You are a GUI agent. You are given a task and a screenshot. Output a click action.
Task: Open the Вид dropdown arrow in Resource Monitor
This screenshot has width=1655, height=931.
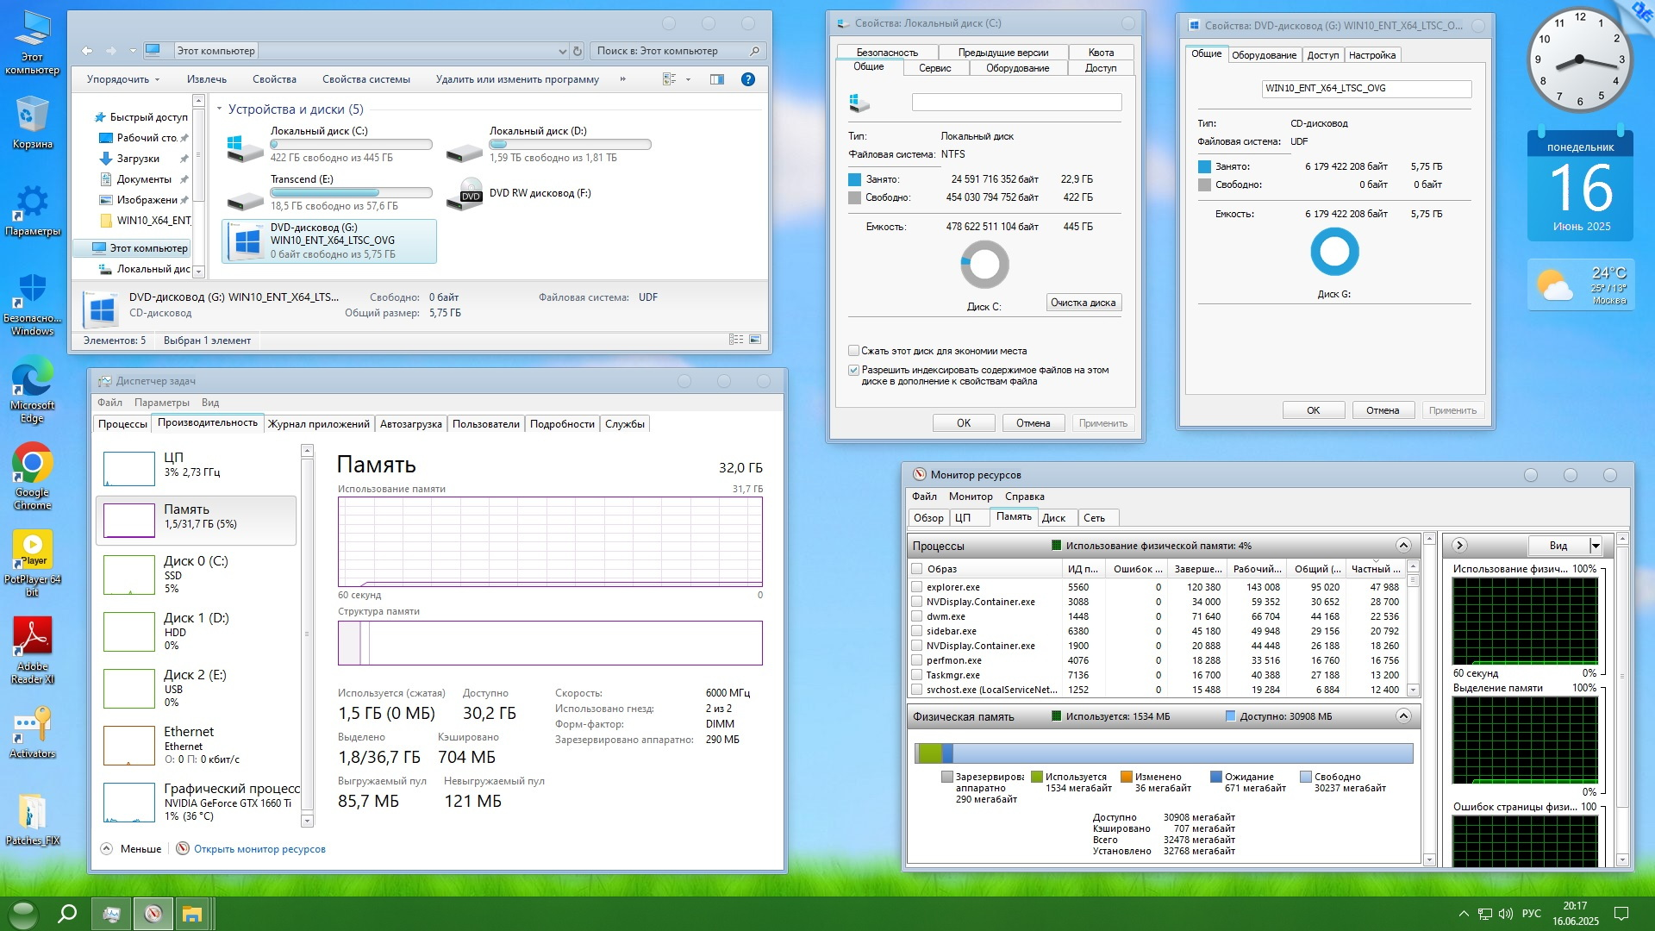click(x=1596, y=546)
